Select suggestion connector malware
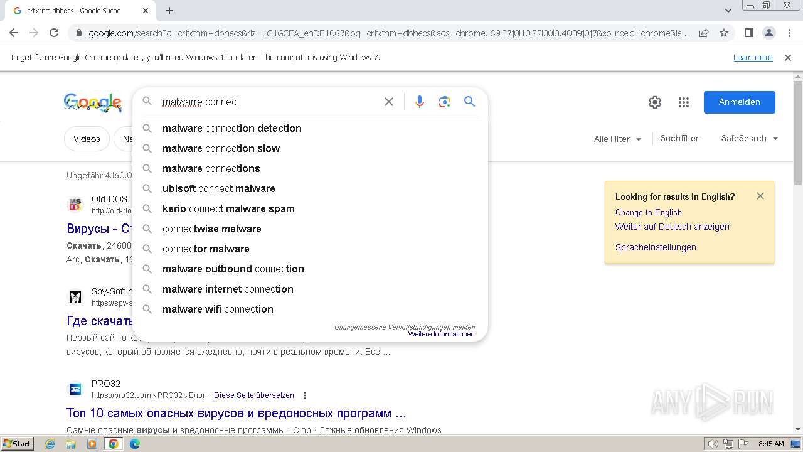803x452 pixels. coord(311,249)
